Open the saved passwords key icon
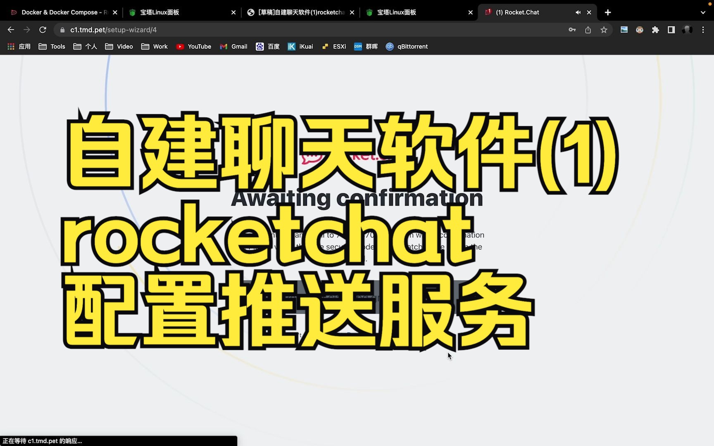 572,30
